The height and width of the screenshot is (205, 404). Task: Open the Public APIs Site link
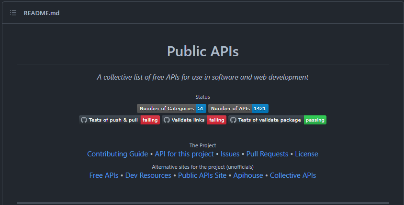tap(202, 175)
